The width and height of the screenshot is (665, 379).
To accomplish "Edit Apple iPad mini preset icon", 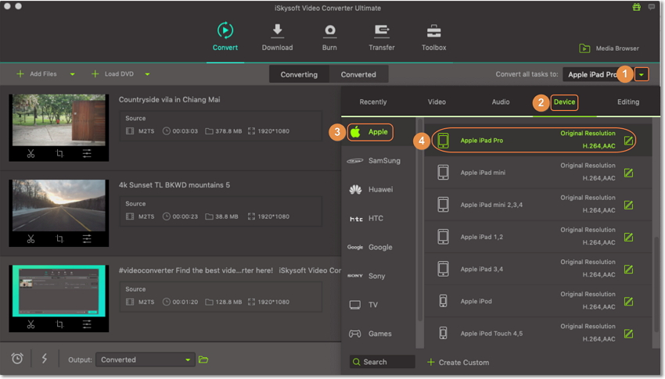I will point(628,173).
